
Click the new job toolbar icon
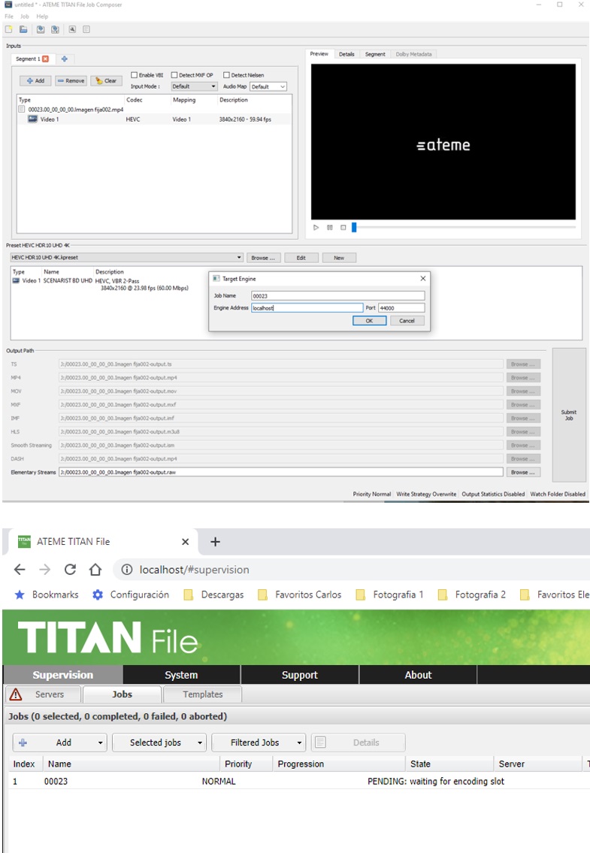click(x=9, y=29)
